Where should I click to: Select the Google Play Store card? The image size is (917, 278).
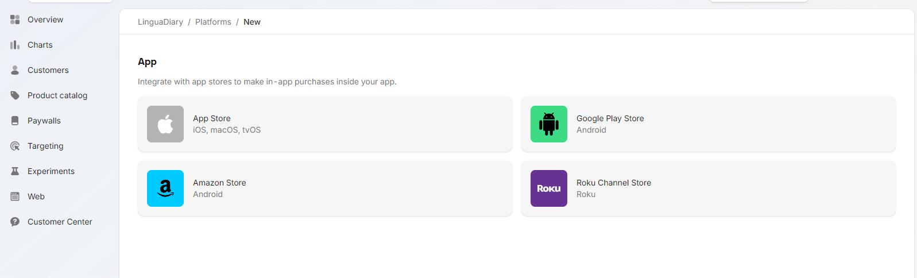point(708,124)
